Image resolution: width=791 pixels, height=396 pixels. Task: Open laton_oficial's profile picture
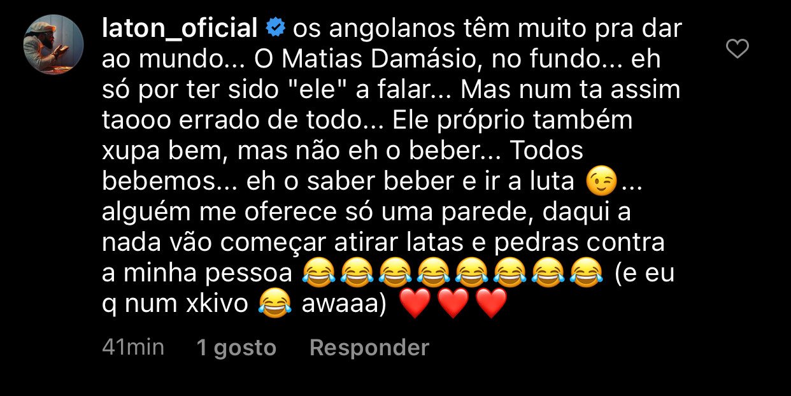(x=53, y=45)
